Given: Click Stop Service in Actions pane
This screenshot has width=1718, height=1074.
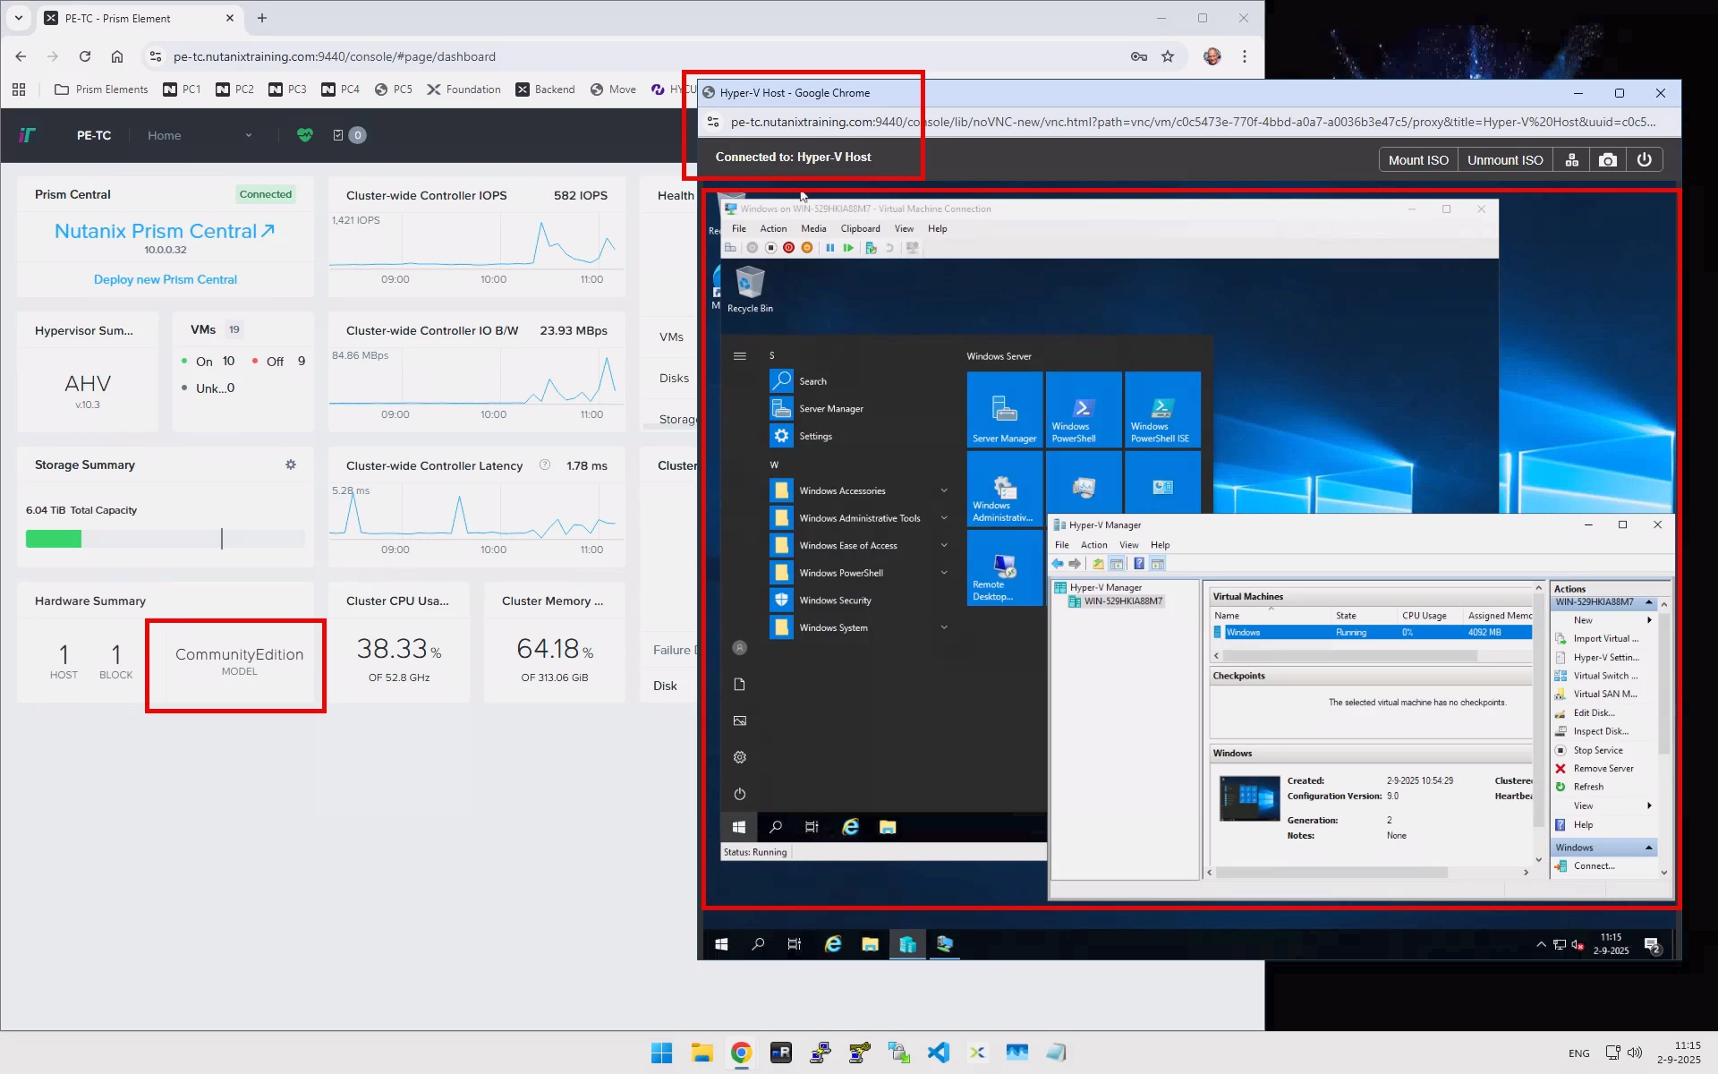Looking at the screenshot, I should (x=1597, y=750).
